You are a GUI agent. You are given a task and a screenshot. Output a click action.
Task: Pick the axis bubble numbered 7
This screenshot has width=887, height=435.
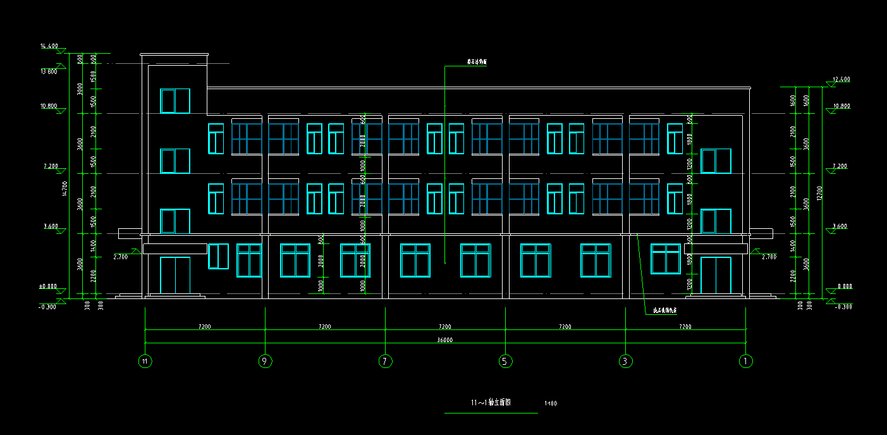point(385,362)
